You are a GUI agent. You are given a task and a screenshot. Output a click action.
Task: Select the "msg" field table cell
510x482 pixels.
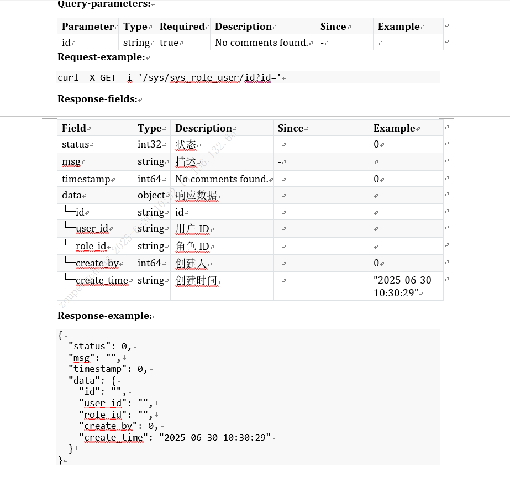pos(71,162)
